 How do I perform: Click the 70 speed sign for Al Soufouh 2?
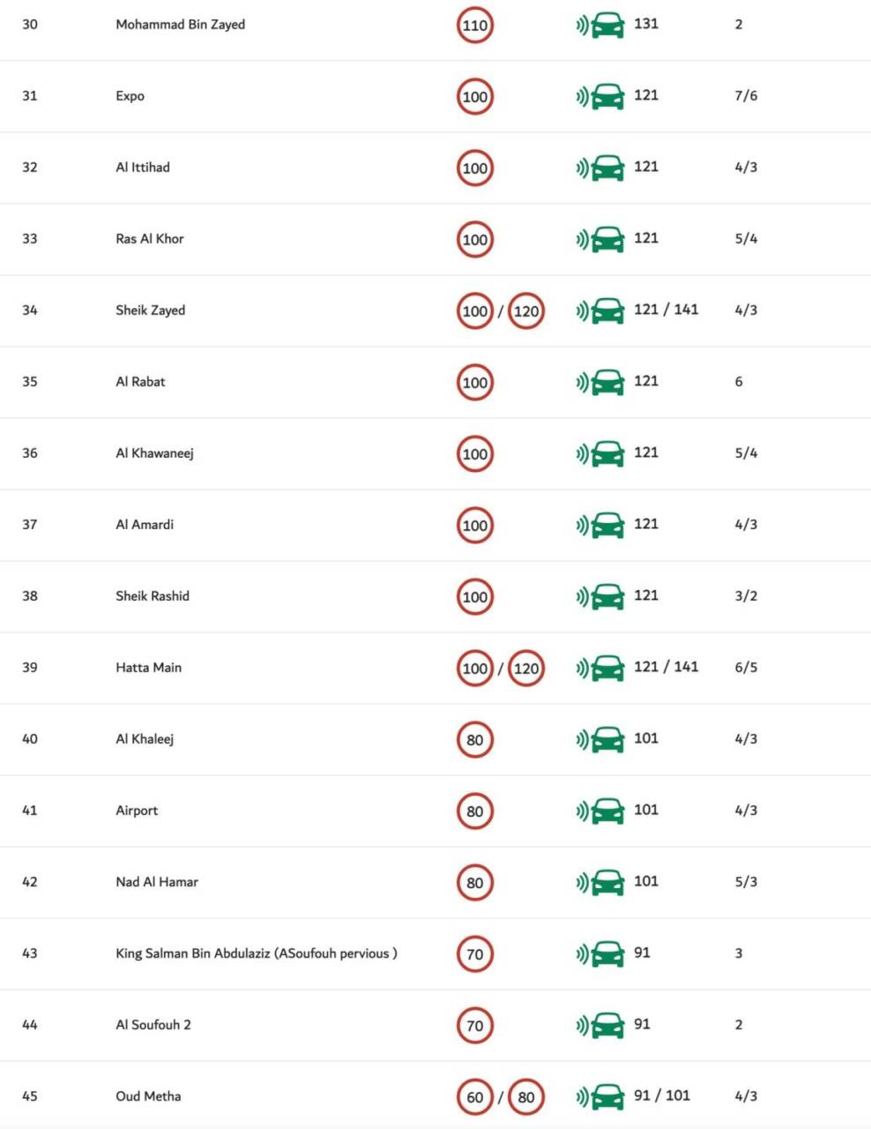[475, 1025]
